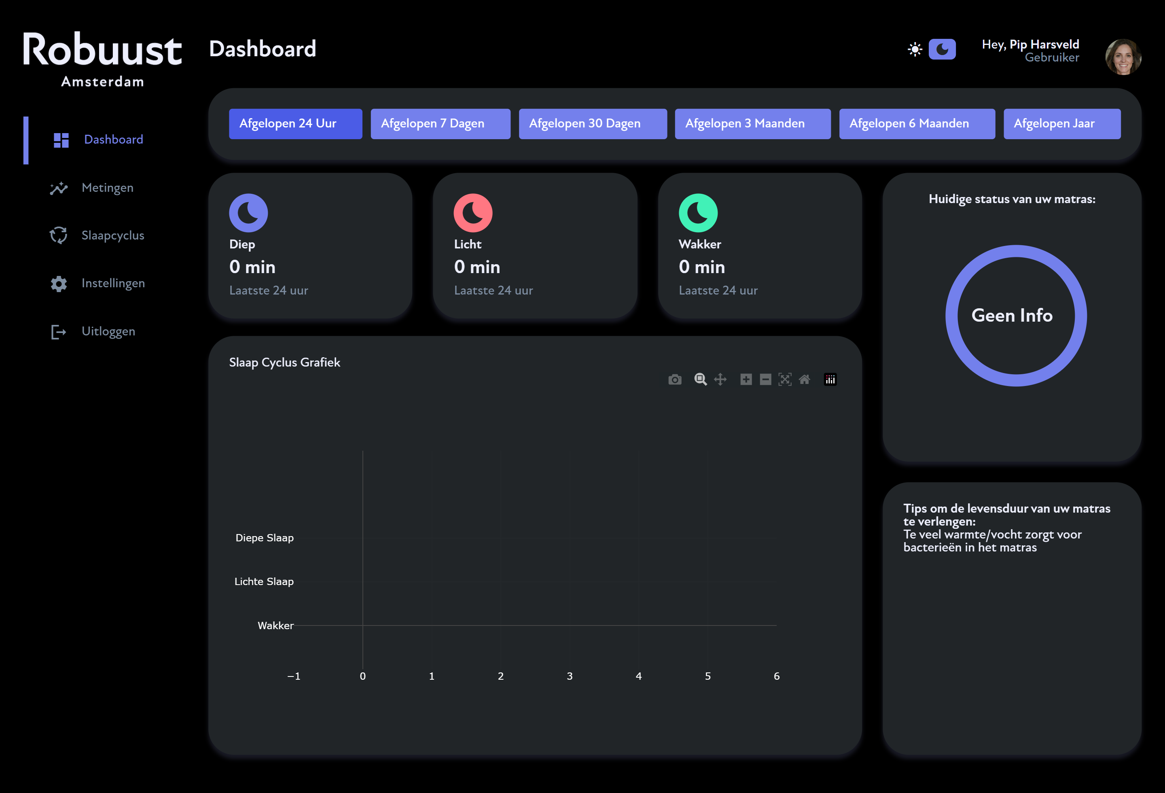Show Afgelopen 30 Dagen data

pyautogui.click(x=593, y=124)
